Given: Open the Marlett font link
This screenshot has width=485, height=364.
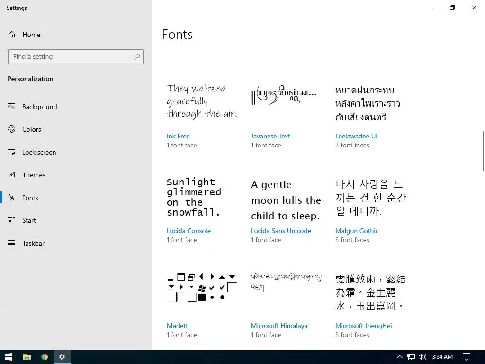Looking at the screenshot, I should coord(177,326).
